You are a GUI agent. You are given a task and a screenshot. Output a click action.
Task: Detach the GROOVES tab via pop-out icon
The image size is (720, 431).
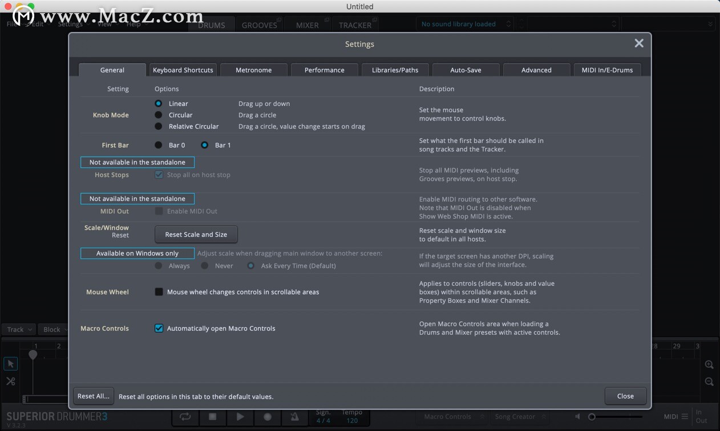point(280,20)
